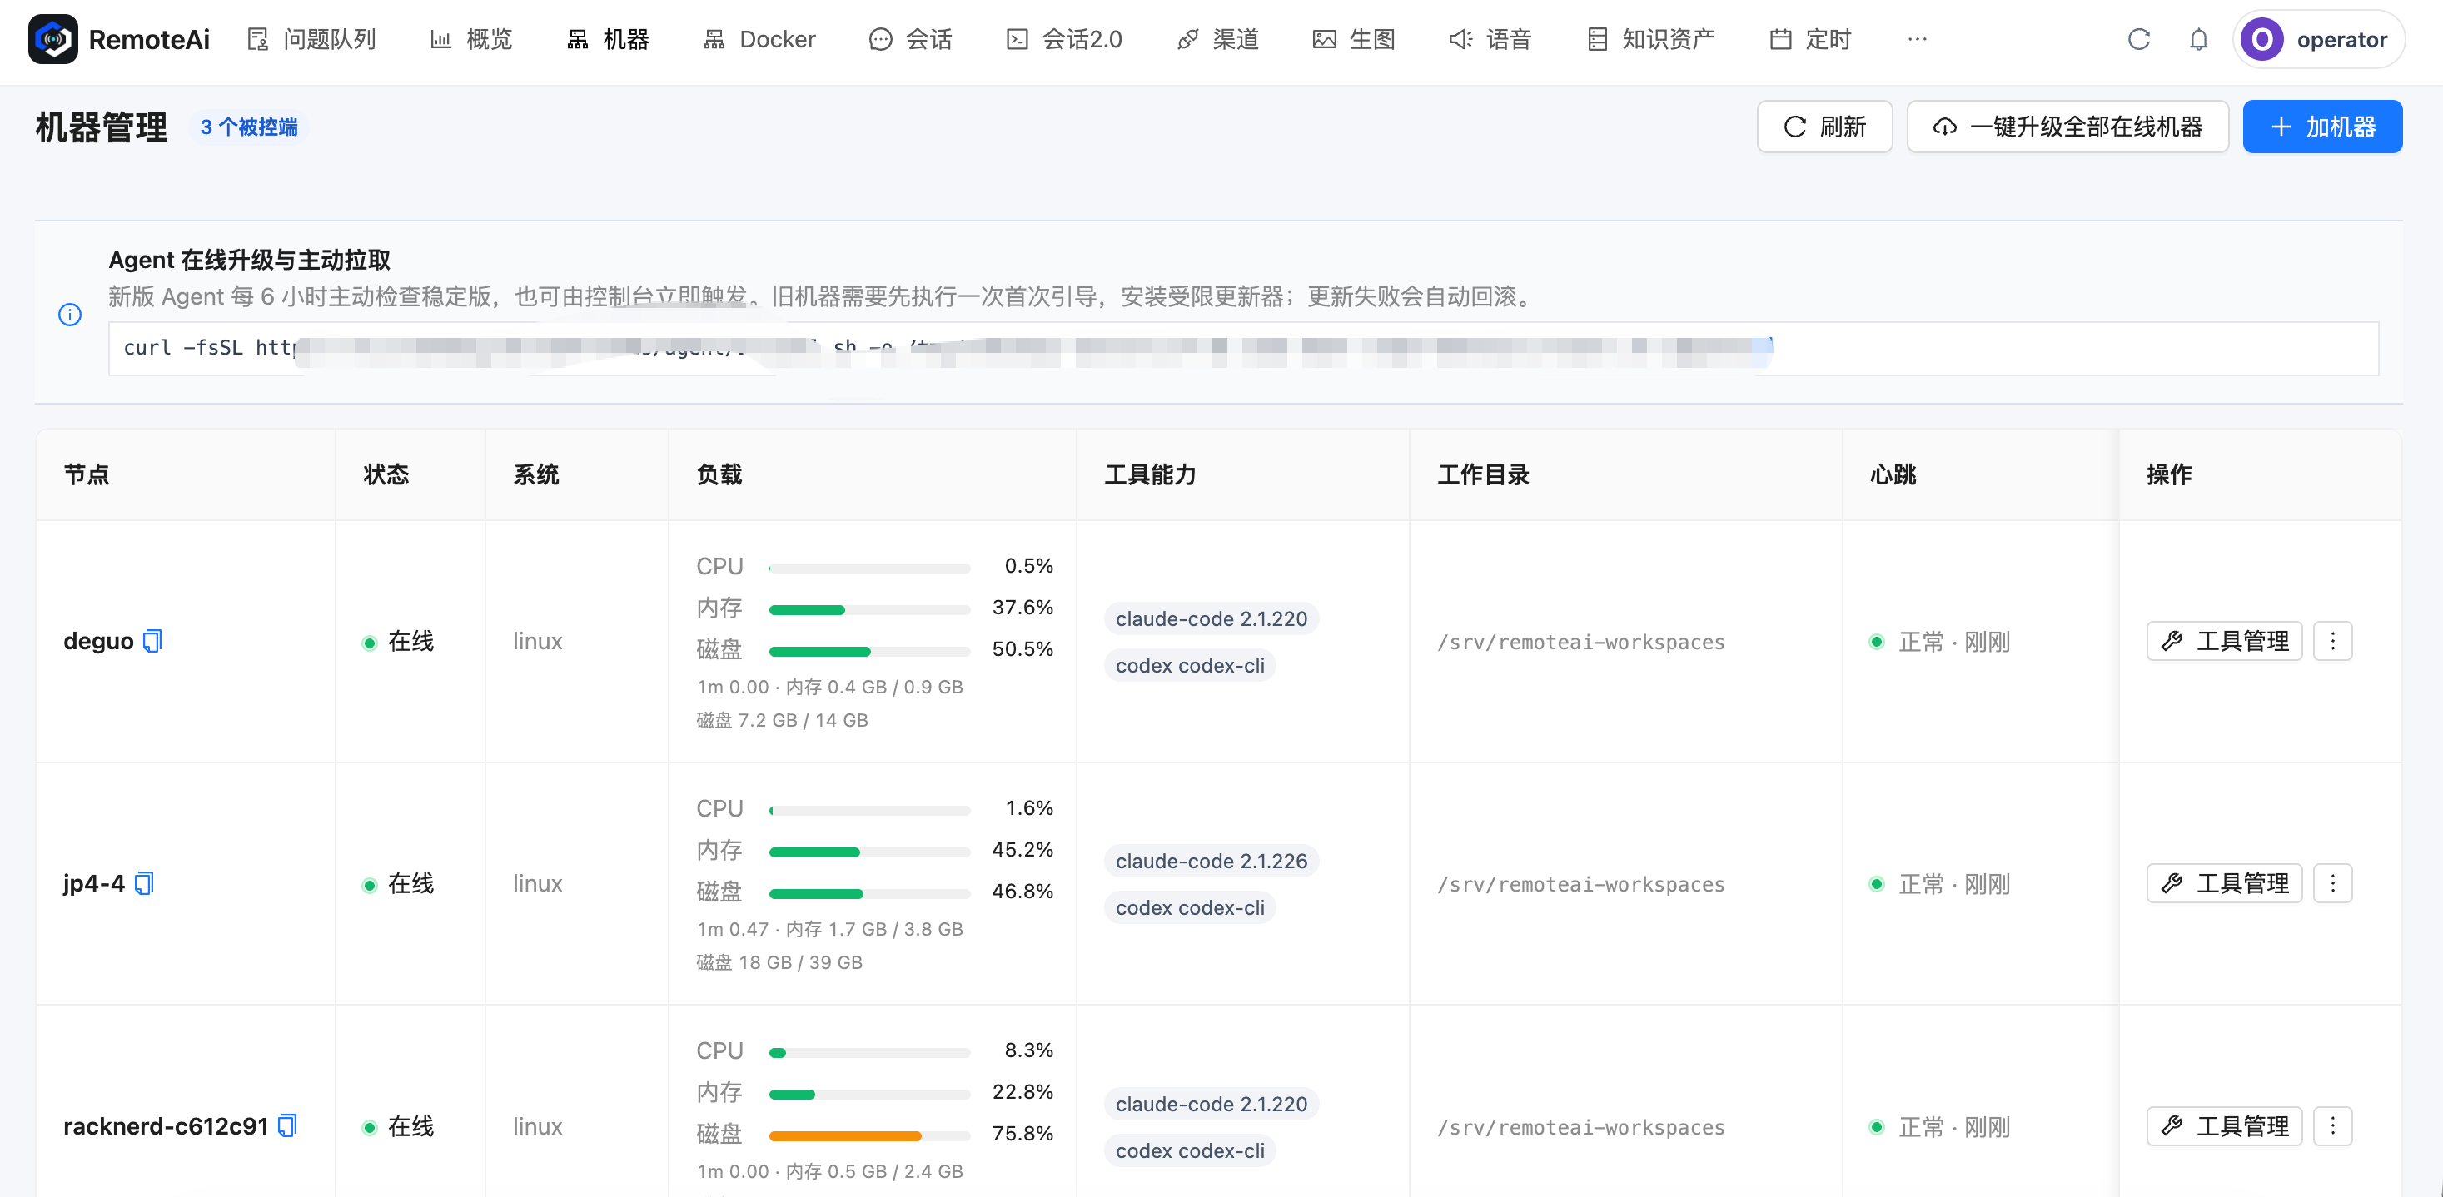2443x1197 pixels.
Task: Open the 语音 voice page
Action: pos(1490,39)
